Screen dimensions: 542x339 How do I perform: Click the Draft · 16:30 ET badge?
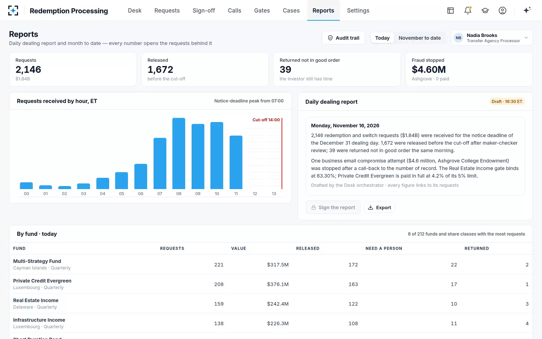click(507, 102)
